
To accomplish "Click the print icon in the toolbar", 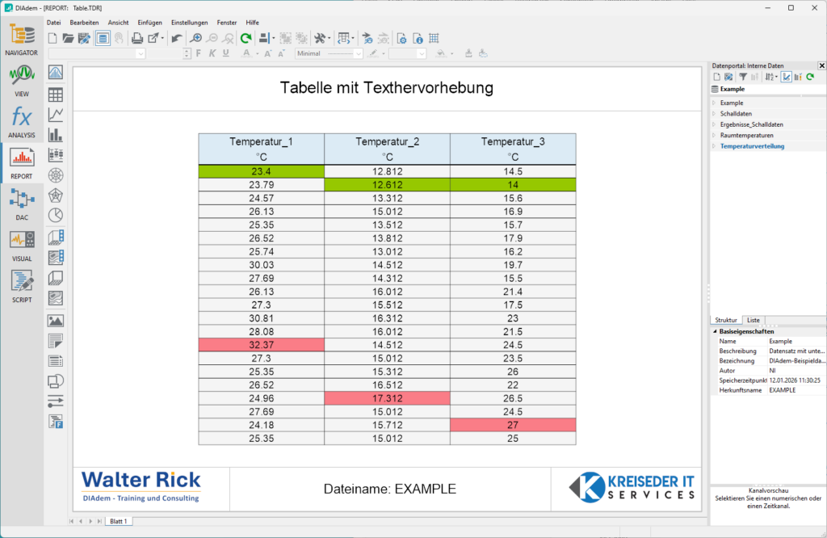I will 137,38.
